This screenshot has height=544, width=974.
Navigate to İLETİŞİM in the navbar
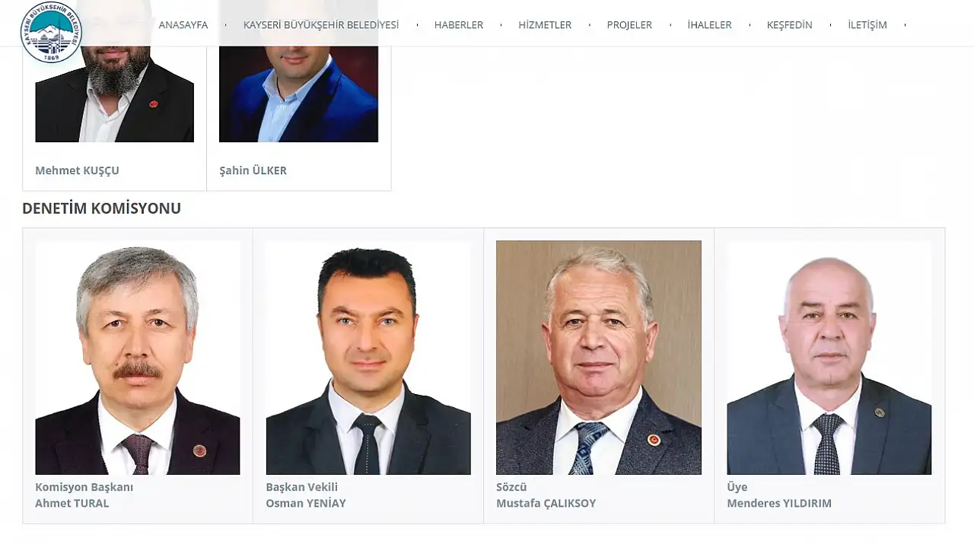[x=867, y=25]
